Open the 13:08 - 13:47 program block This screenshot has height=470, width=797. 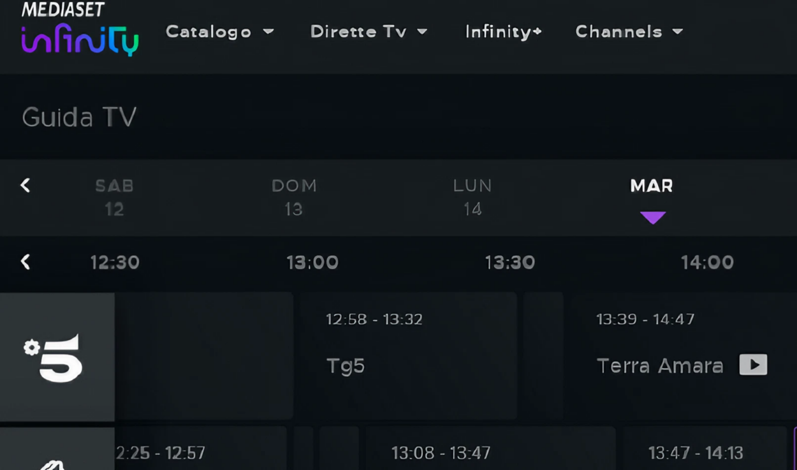pos(490,449)
